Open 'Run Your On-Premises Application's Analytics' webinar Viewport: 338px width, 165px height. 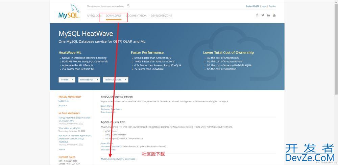pos(75,139)
